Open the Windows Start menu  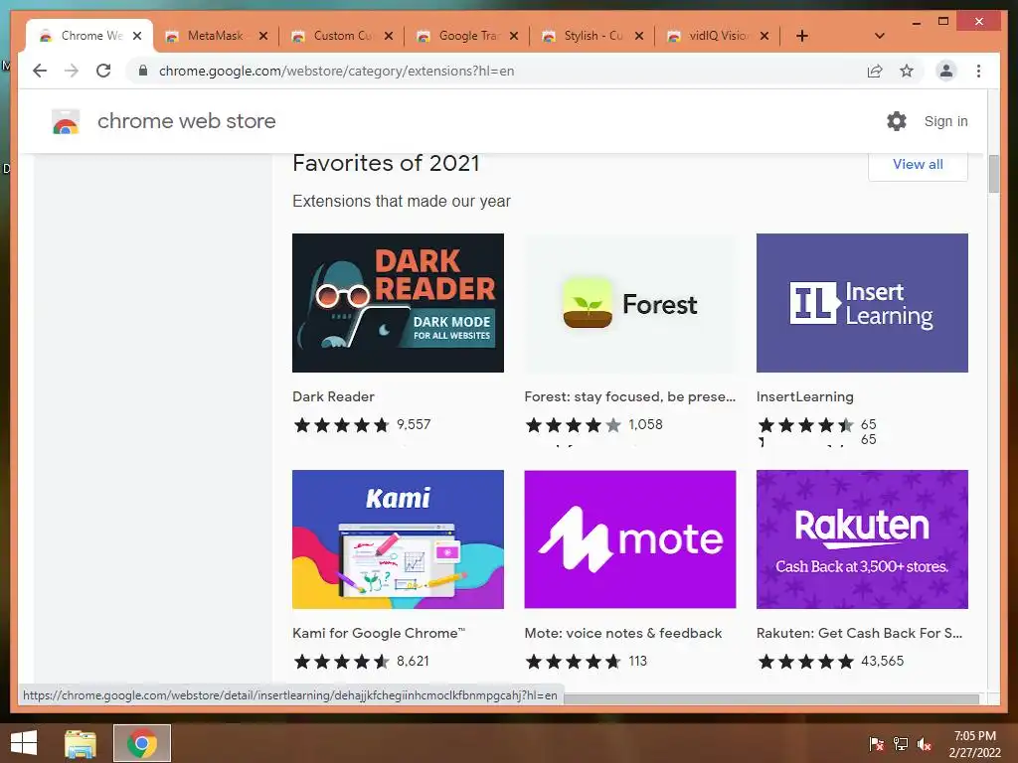click(x=24, y=743)
